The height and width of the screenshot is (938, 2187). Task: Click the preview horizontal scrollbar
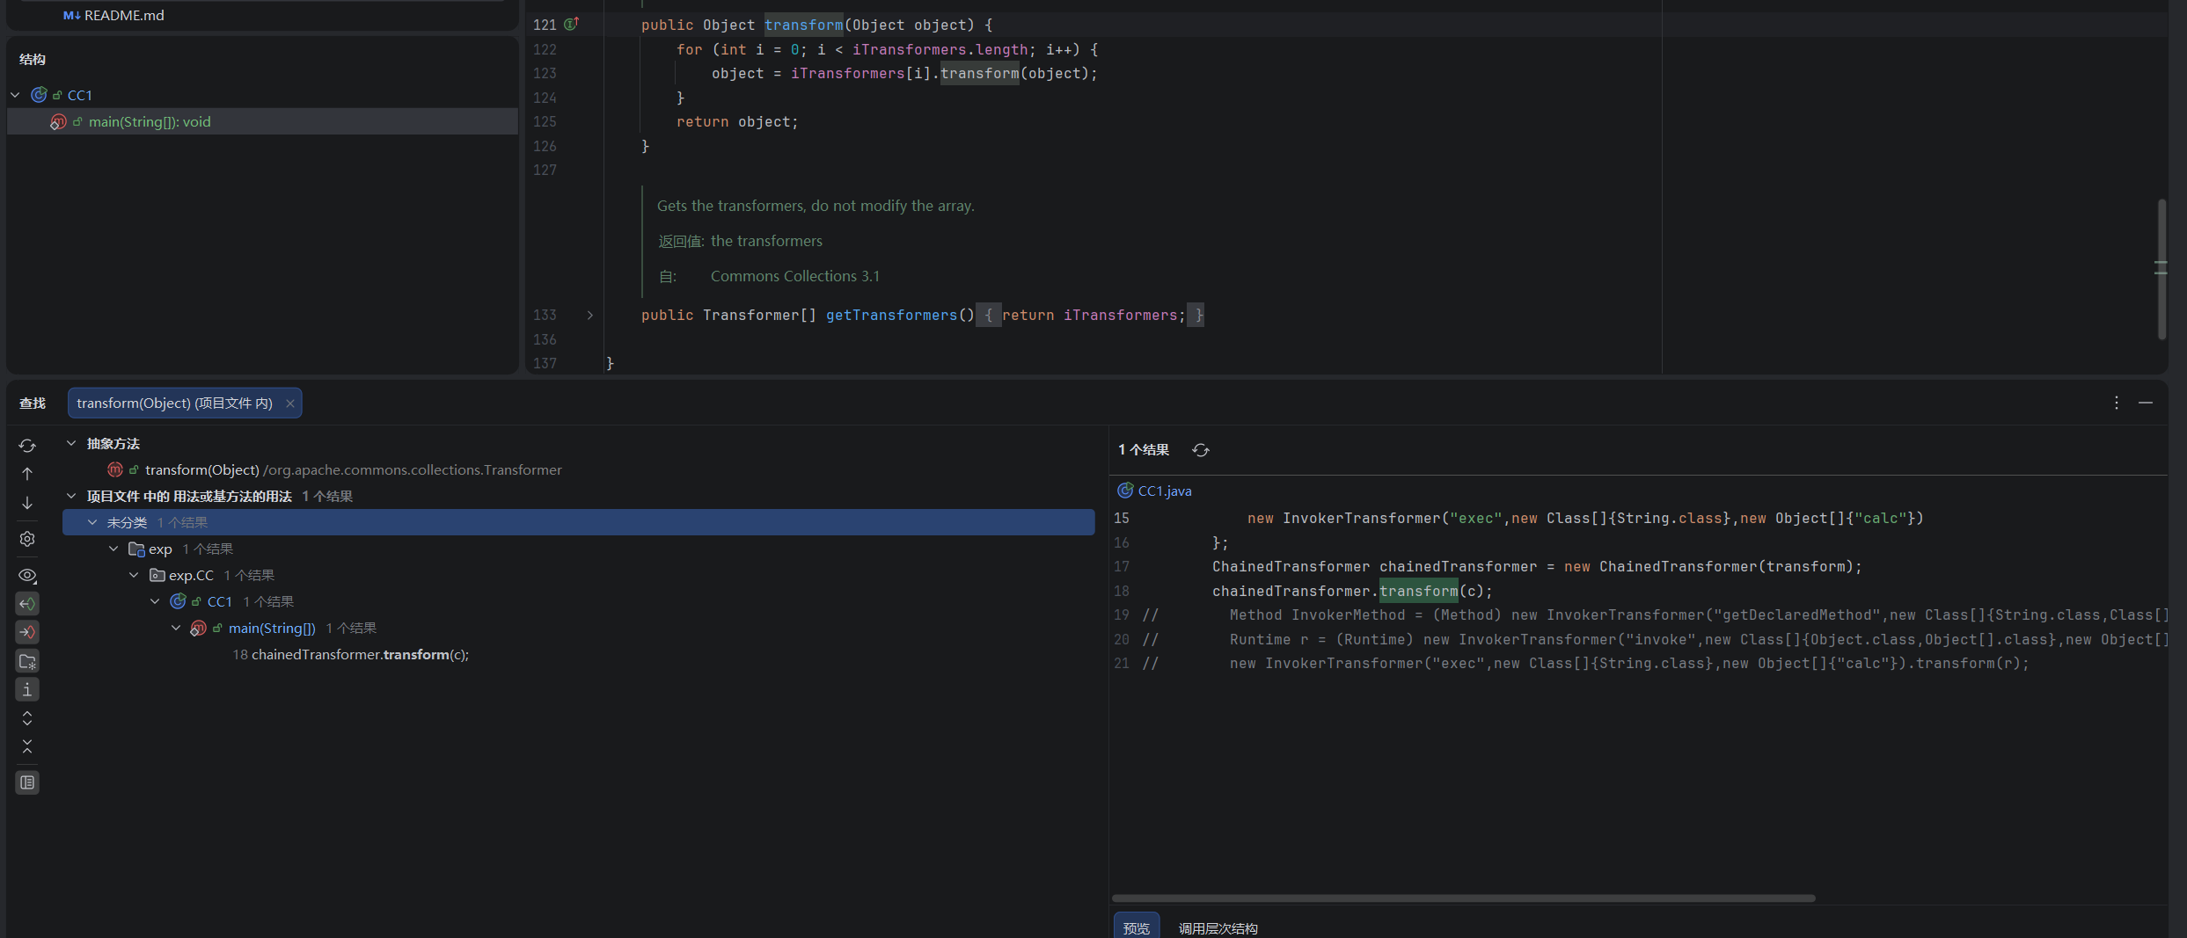tap(1463, 898)
